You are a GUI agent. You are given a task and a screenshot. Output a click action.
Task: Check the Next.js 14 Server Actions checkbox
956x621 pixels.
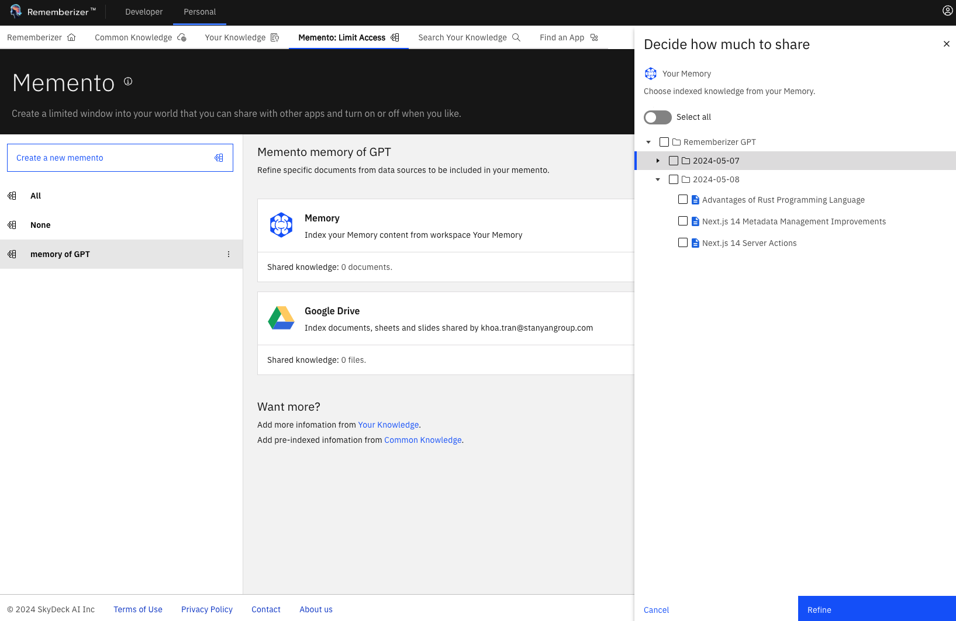[x=682, y=243]
